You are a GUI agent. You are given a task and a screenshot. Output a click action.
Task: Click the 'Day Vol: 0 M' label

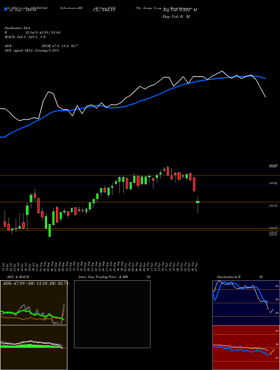(x=176, y=16)
